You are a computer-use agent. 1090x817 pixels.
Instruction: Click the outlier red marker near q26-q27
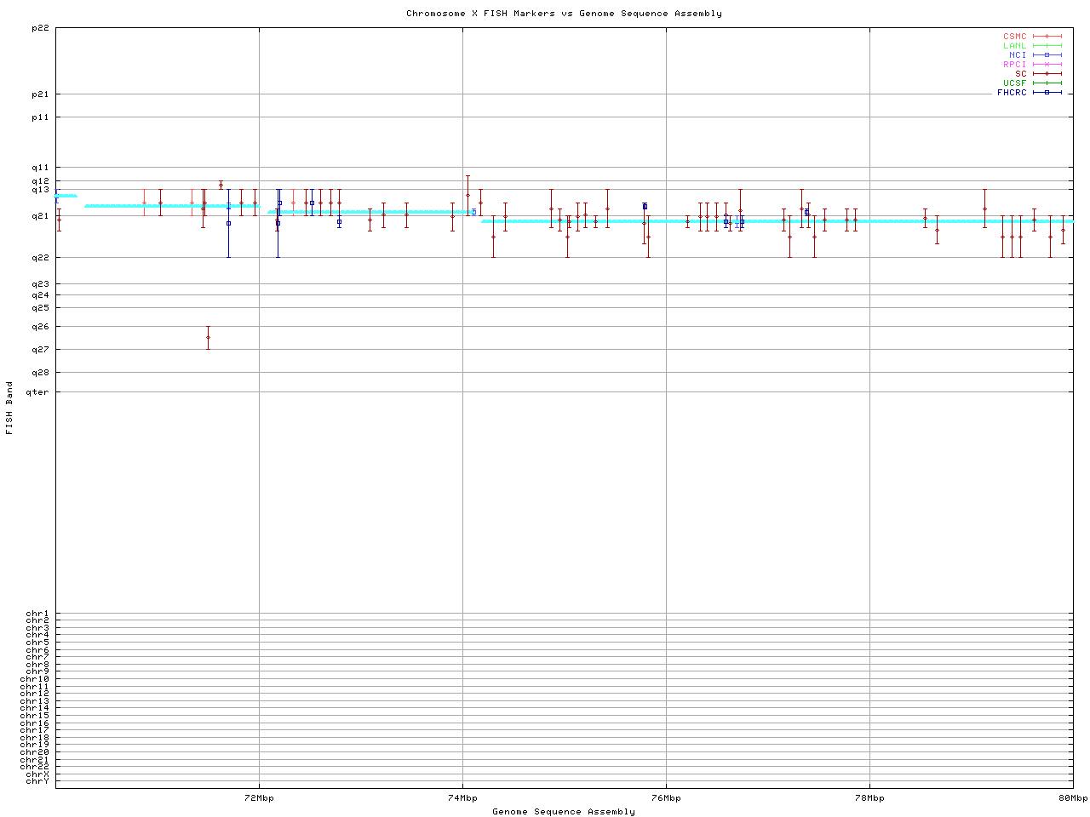(208, 338)
